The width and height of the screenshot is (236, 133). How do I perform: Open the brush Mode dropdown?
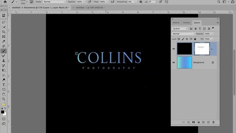(54, 2)
